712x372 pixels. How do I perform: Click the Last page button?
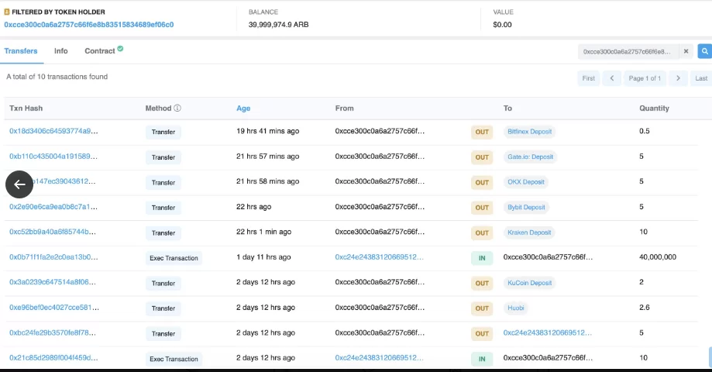(701, 78)
